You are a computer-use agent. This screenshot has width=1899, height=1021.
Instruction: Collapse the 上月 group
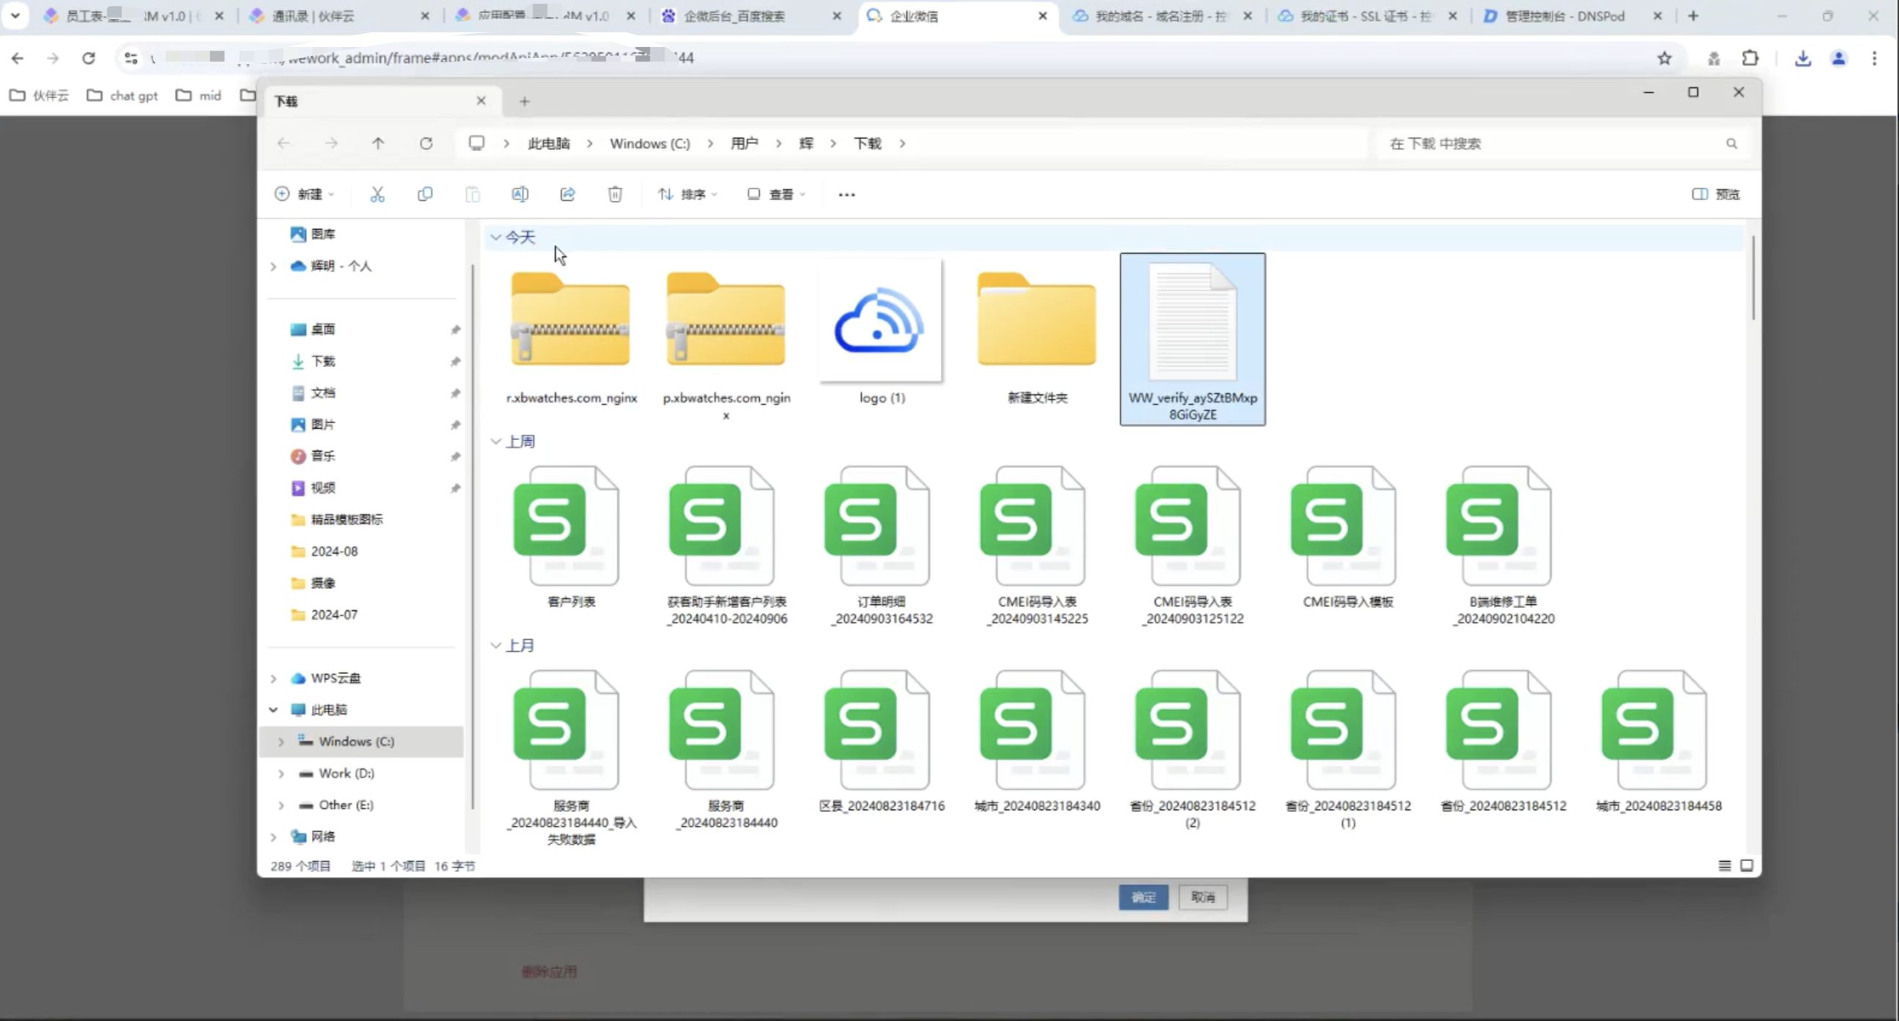496,645
